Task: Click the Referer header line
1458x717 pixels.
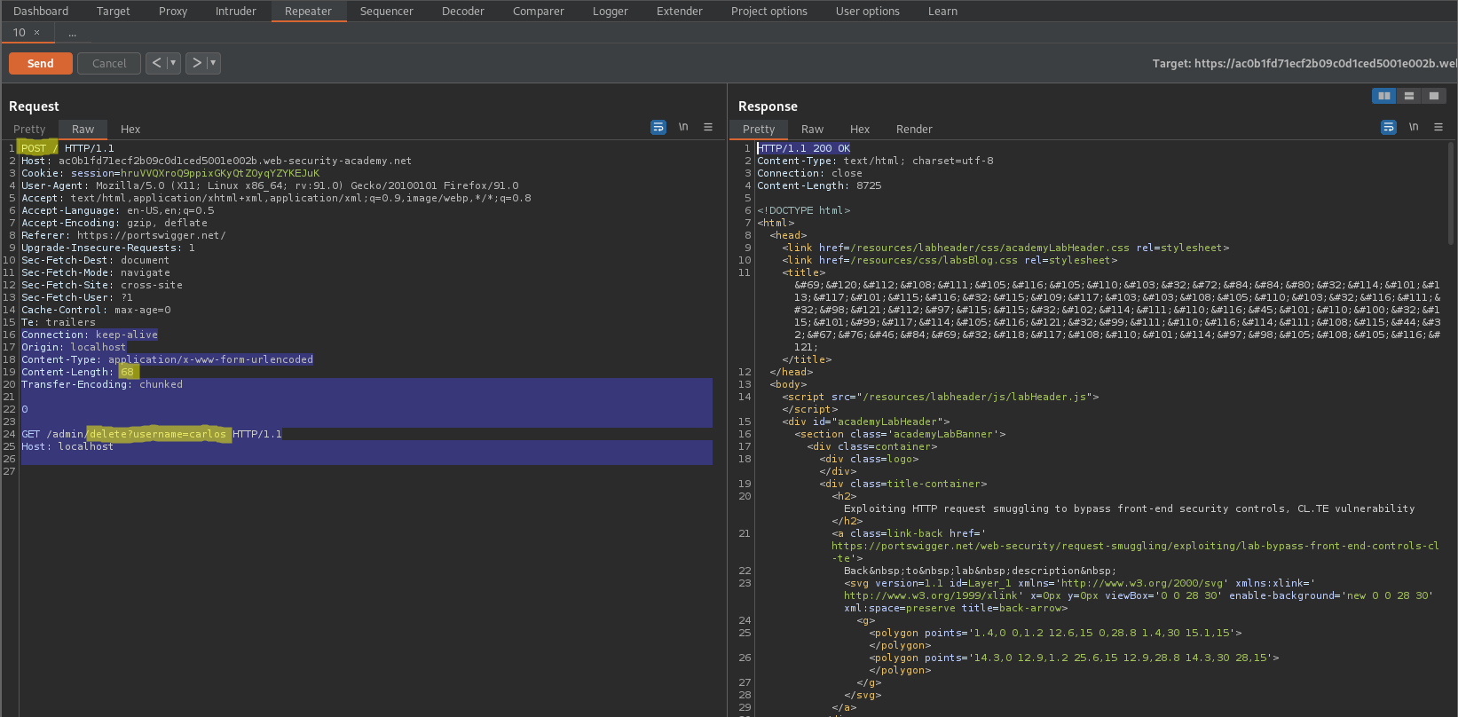Action: coord(123,235)
